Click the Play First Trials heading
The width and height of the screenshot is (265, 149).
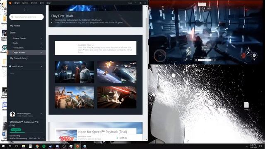coord(62,16)
